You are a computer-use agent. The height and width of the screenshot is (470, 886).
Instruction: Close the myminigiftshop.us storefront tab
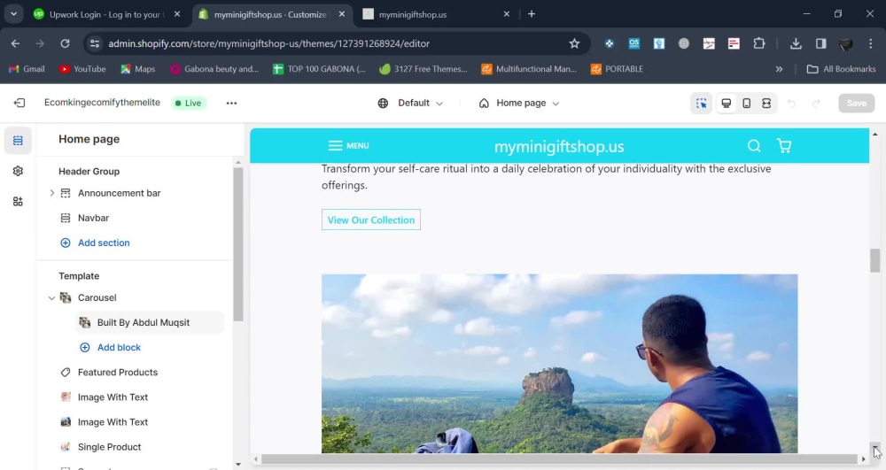(x=506, y=15)
